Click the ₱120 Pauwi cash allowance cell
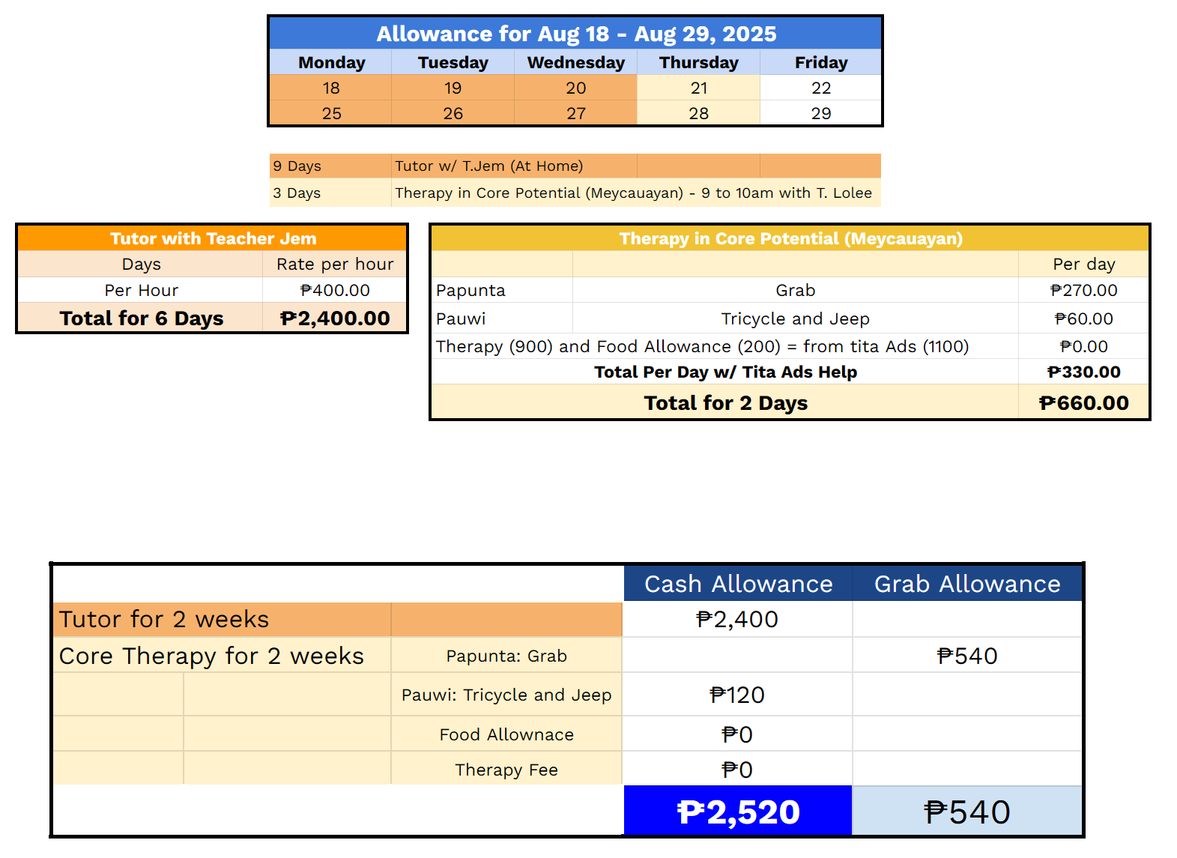The width and height of the screenshot is (1177, 858). pos(737,695)
